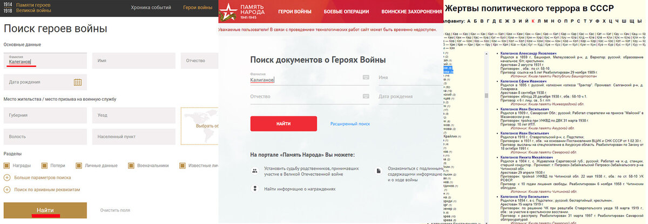Screen dimensions: 648x224
Task: Select red letter К in the alphabet index
Action: 533,21
